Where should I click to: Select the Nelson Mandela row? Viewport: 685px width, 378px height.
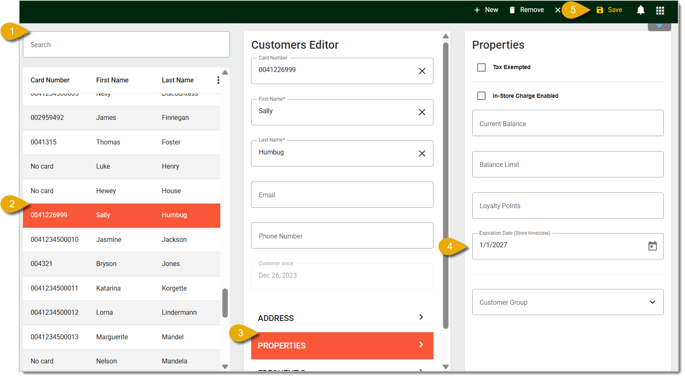tap(121, 361)
